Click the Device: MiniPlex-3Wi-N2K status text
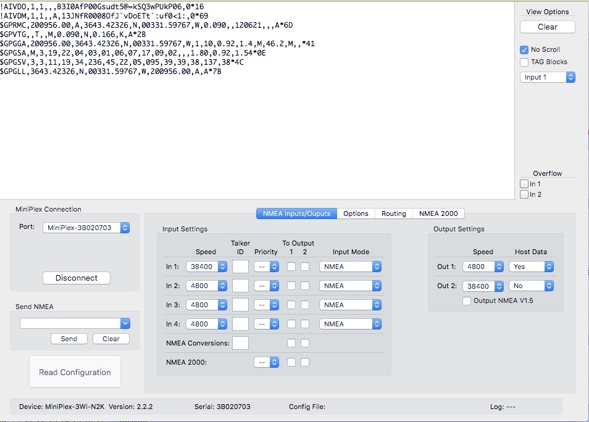 coord(62,407)
